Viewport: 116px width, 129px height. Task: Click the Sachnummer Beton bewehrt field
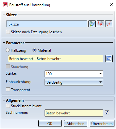tap(74, 113)
